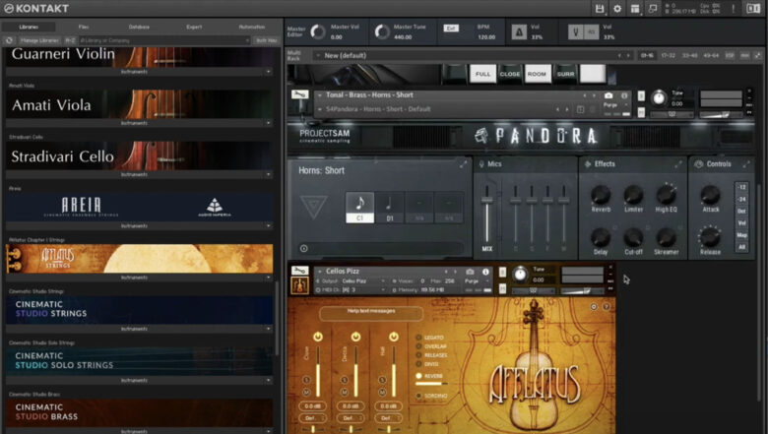Image resolution: width=768 pixels, height=434 pixels.
Task: Click the NI logo panel button
Action: [753, 8]
